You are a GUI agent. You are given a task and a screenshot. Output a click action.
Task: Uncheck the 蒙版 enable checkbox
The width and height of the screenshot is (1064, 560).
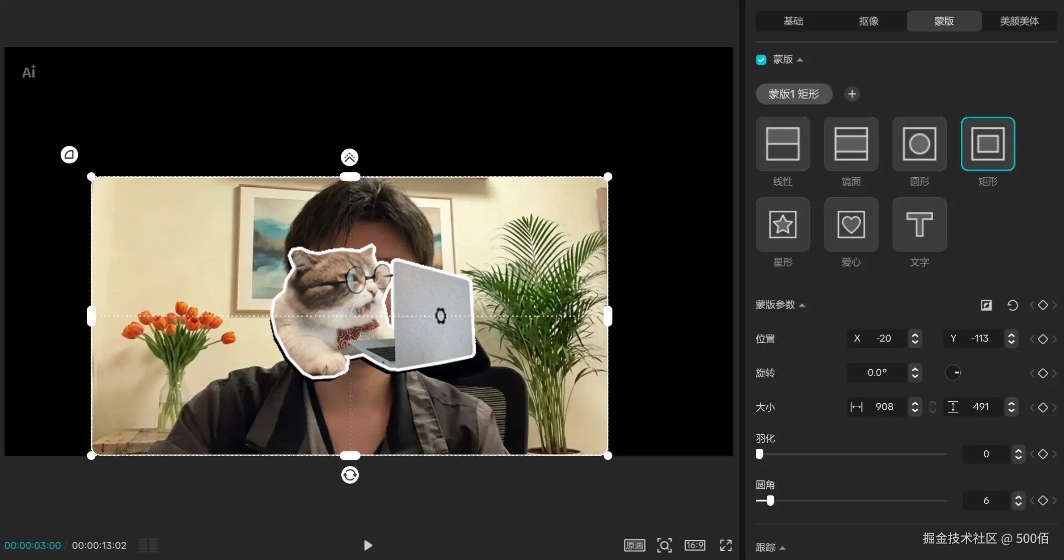coord(761,60)
